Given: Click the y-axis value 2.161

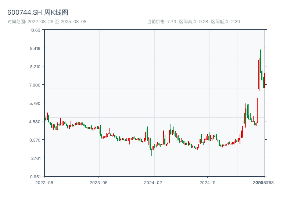Looking at the screenshot, I should tap(36, 158).
